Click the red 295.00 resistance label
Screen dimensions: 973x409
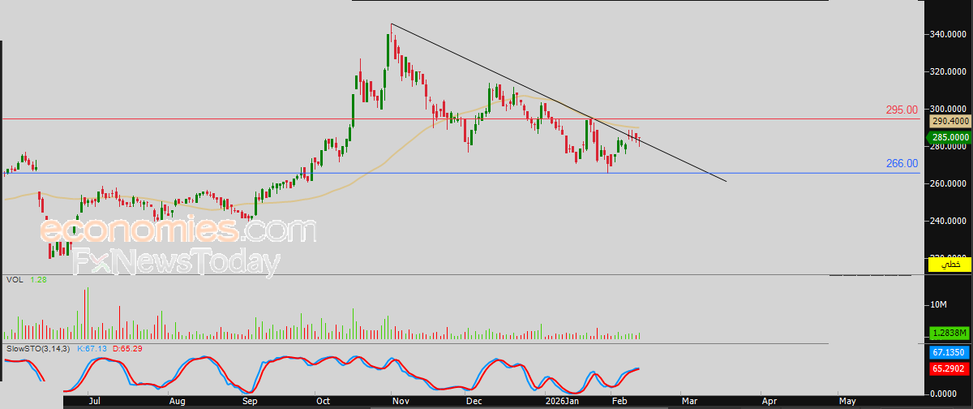902,110
